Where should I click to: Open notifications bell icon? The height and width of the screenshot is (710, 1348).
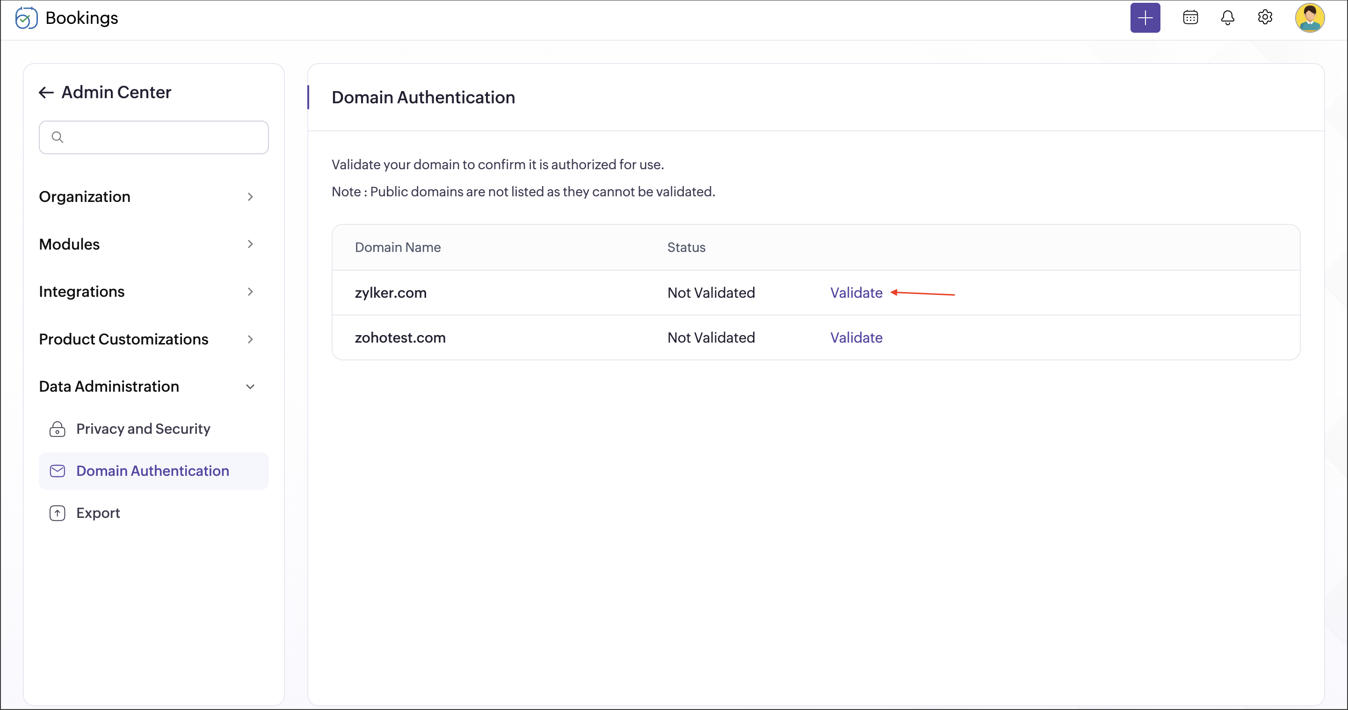pyautogui.click(x=1228, y=18)
